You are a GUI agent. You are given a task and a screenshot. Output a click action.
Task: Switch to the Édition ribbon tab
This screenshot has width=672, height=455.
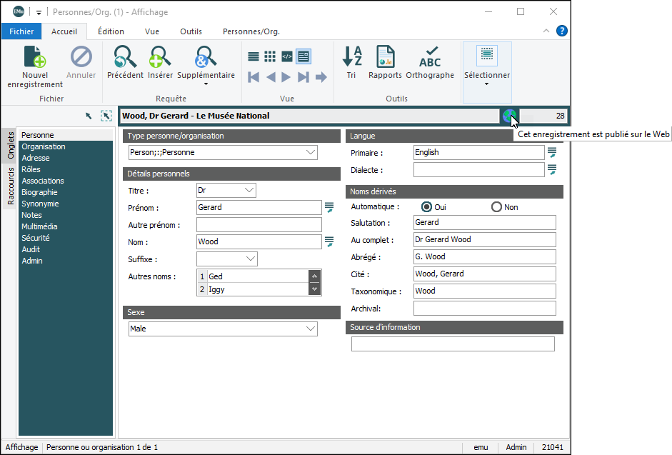[x=111, y=31]
